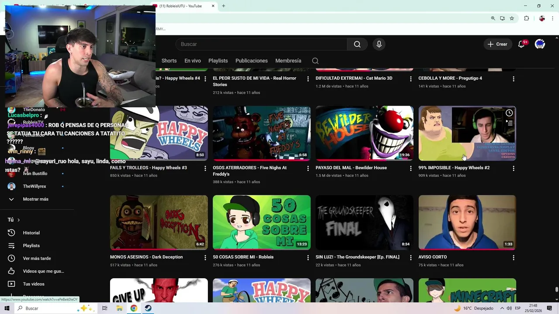This screenshot has width=559, height=314.
Task: Switch to the Playlists channel tab
Action: coord(218,61)
